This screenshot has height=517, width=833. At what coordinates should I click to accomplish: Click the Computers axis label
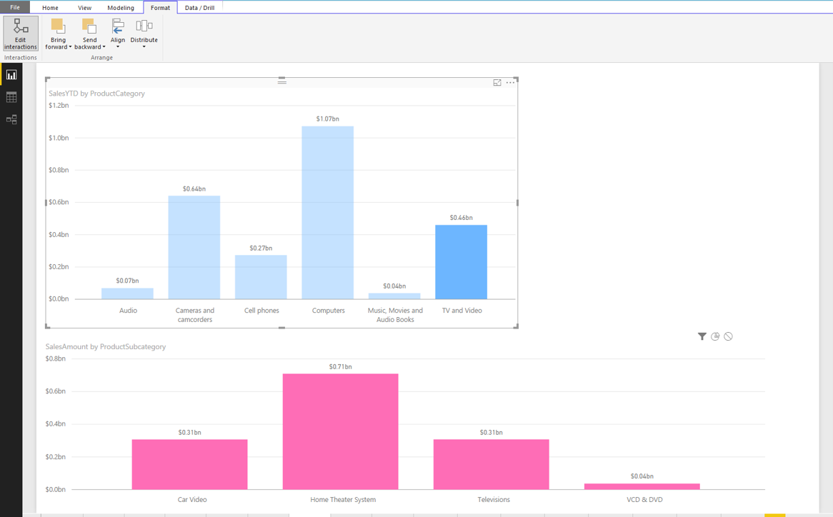click(329, 311)
